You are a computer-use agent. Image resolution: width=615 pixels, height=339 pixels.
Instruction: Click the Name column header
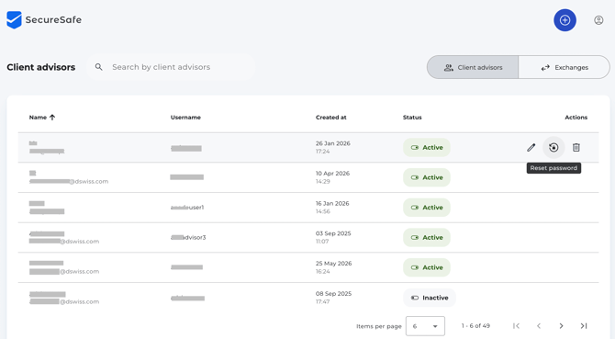pyautogui.click(x=38, y=118)
